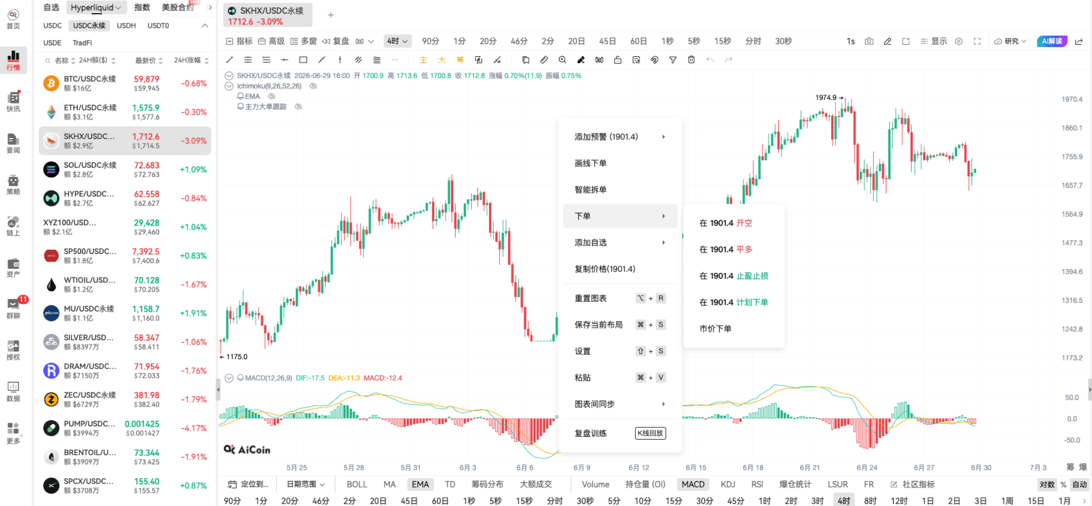Click the 1974.9 high price label on the chart

point(826,98)
